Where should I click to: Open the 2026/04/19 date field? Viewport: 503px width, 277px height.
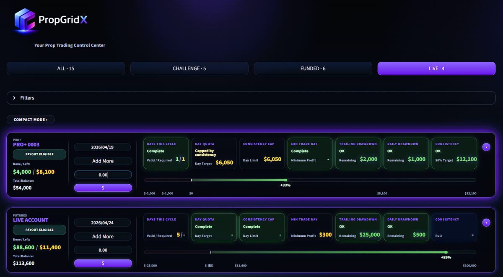[x=103, y=147]
